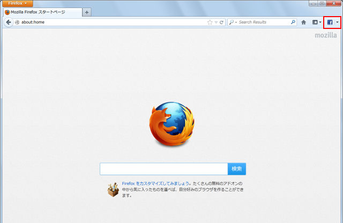Select the Mozilla Firefox スタートページ tab
The image size is (343, 223).
coord(43,12)
